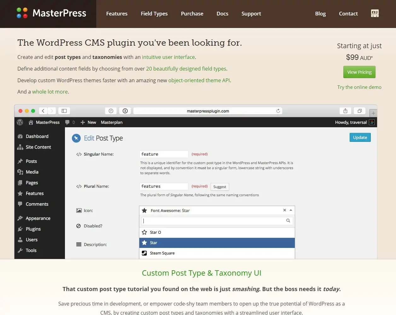Click the reload icon in the address bar
The width and height of the screenshot is (396, 315).
[278, 111]
